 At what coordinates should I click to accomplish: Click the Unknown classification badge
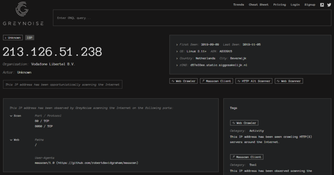coord(13,38)
